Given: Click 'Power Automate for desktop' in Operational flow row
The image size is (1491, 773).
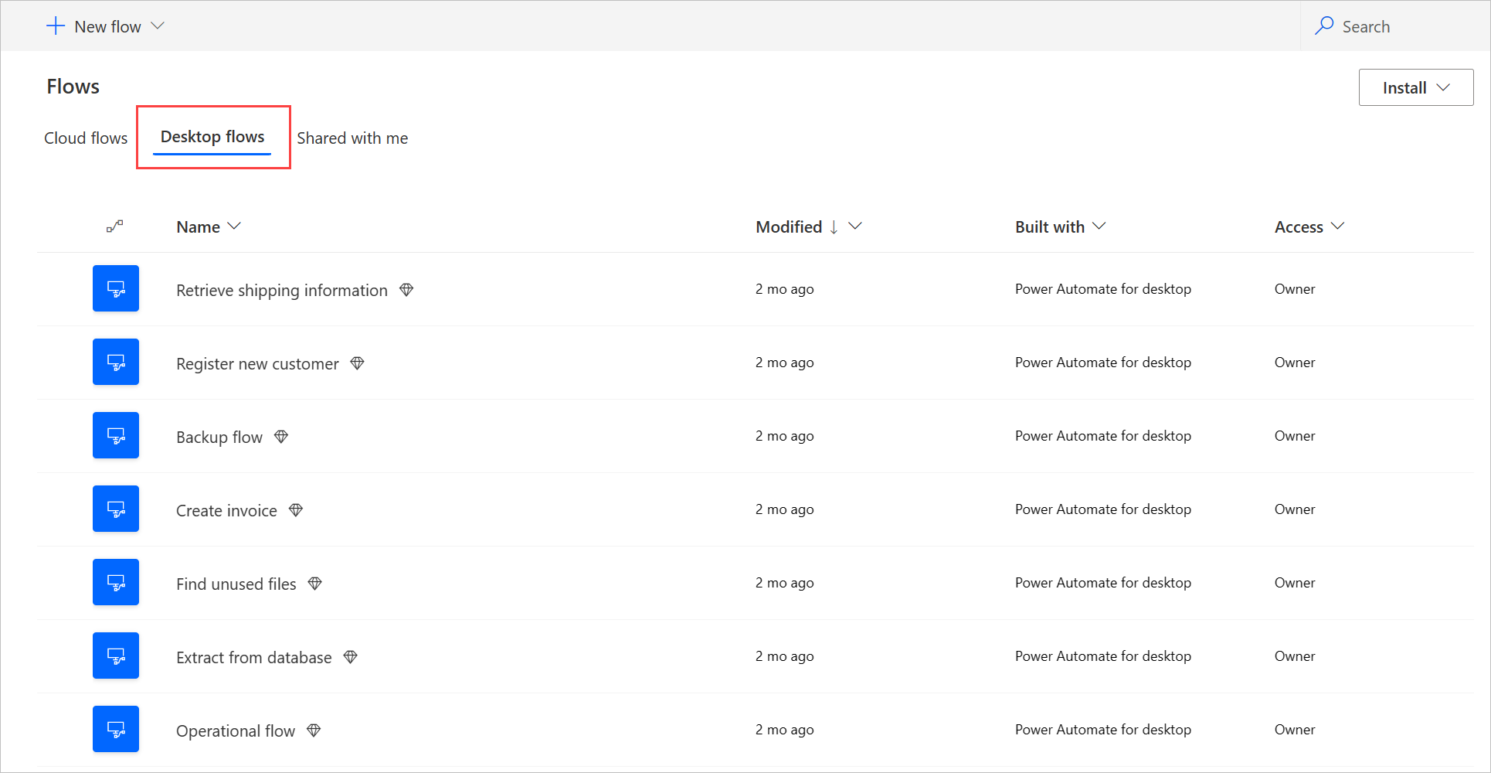Looking at the screenshot, I should tap(1103, 729).
